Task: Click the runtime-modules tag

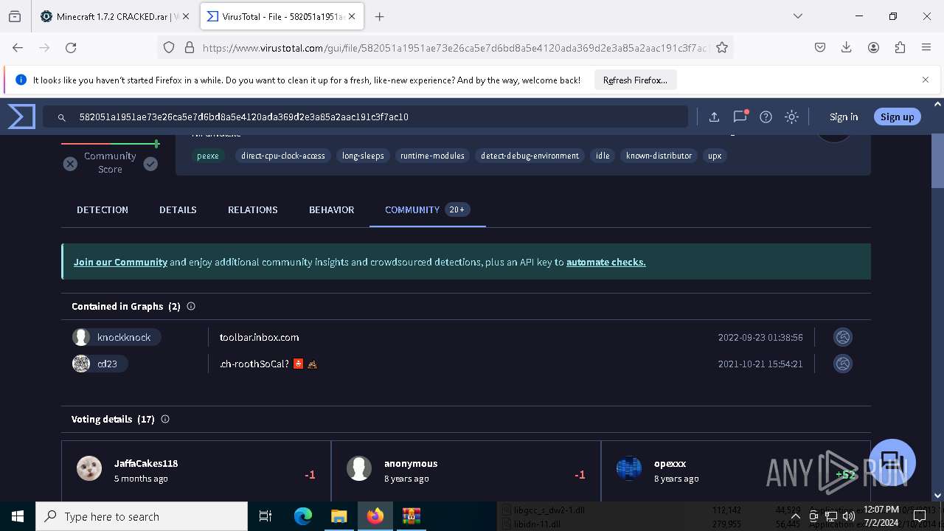Action: coord(432,156)
